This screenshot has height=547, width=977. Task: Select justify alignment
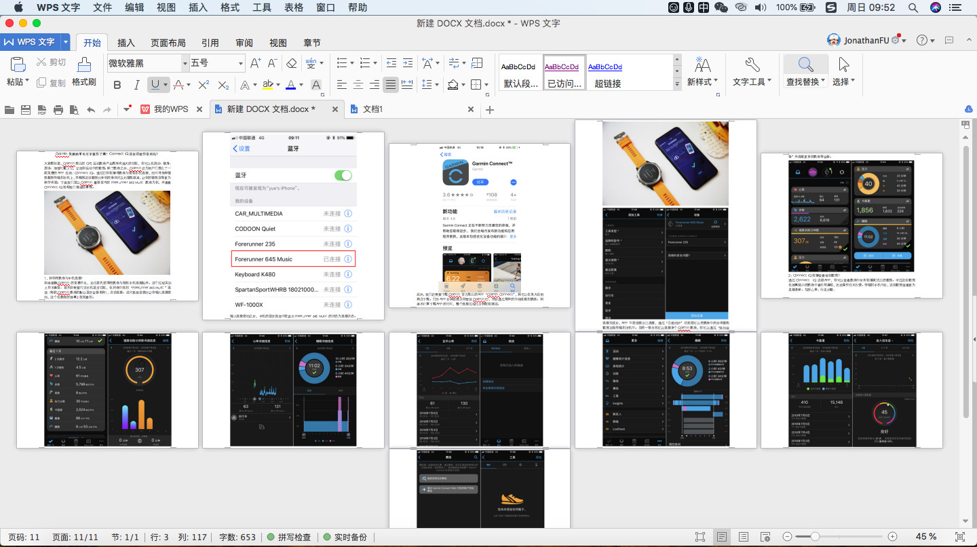[390, 85]
